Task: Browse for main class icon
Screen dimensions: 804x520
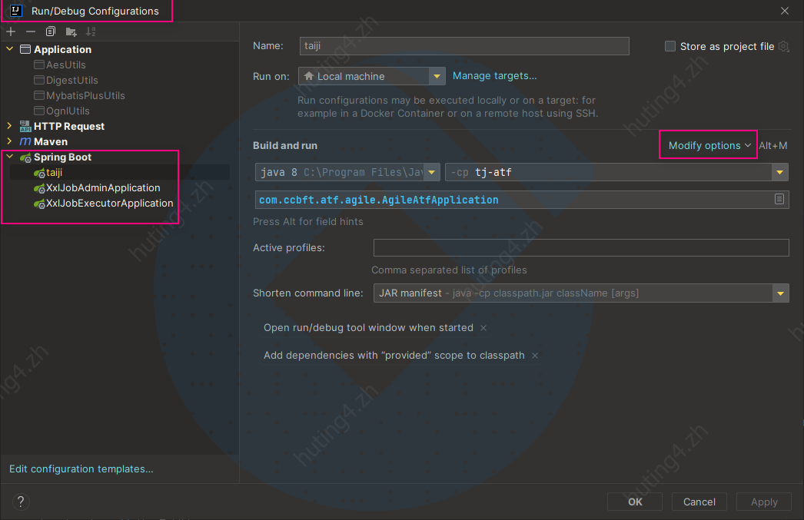Action: pyautogui.click(x=779, y=199)
